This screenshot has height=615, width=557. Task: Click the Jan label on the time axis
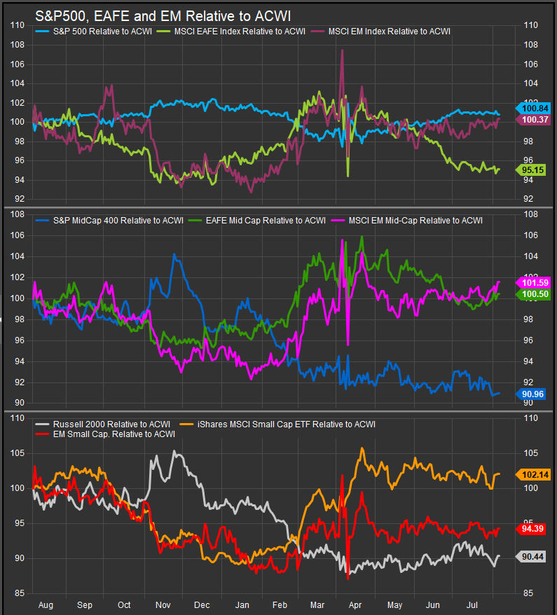(242, 604)
